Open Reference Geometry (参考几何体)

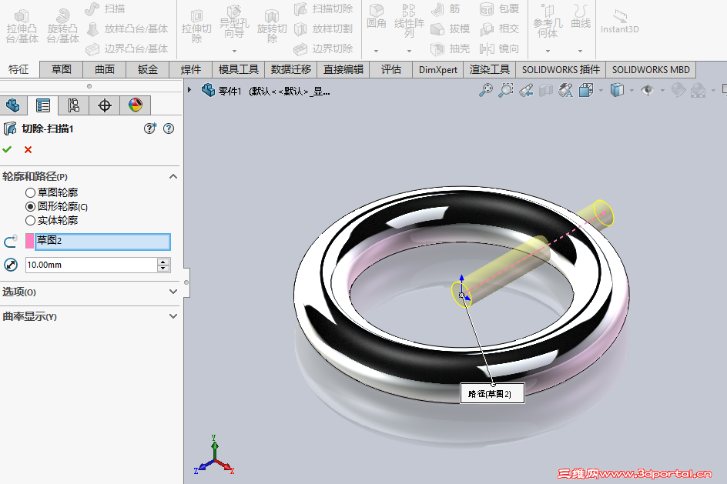tap(548, 22)
